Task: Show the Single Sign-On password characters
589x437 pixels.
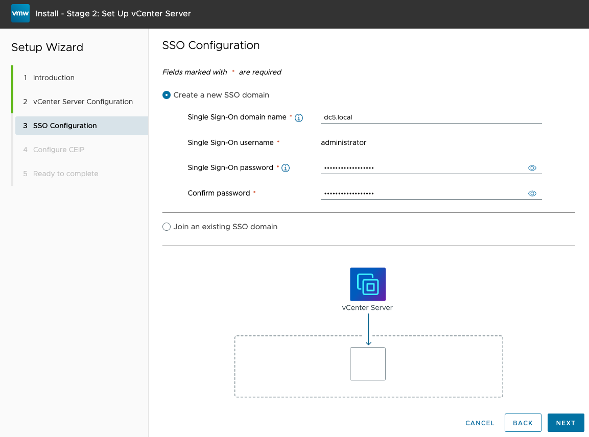Action: 532,168
